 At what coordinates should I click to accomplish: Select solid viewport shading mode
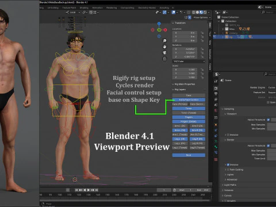[x=197, y=12]
